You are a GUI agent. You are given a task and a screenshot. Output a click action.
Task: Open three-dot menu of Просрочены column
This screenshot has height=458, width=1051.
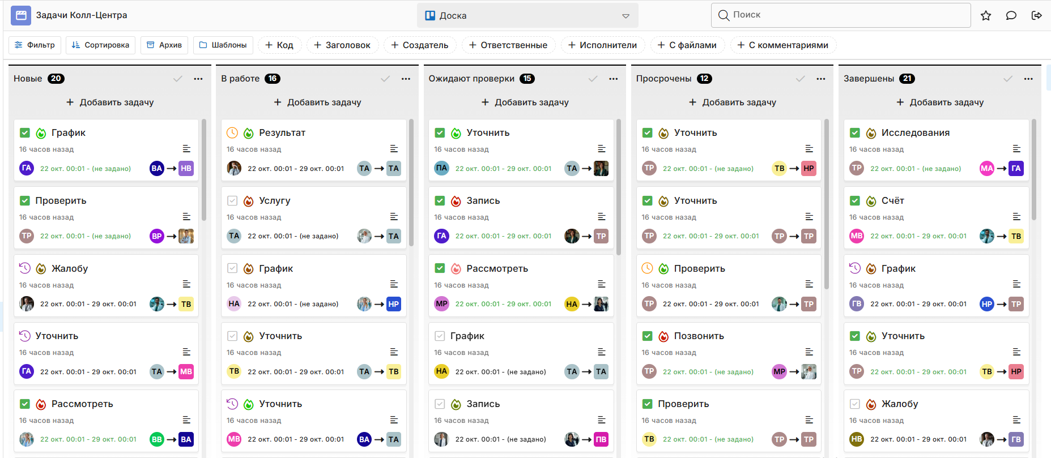(820, 79)
